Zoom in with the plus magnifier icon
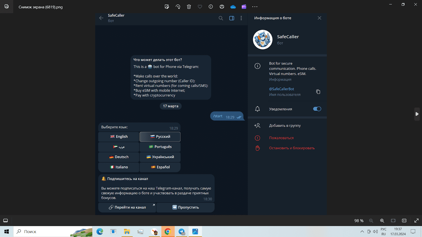 [382, 221]
